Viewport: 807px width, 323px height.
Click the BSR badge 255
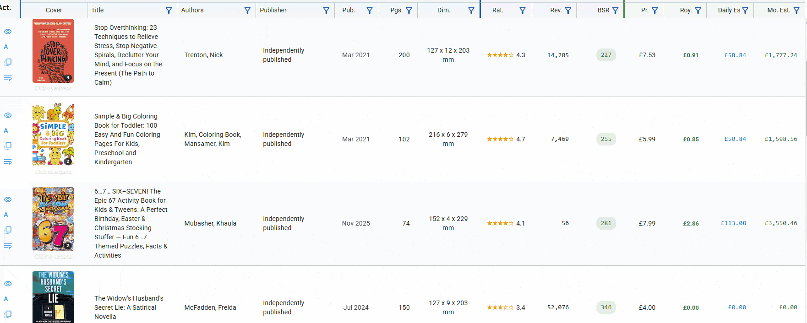tap(606, 139)
